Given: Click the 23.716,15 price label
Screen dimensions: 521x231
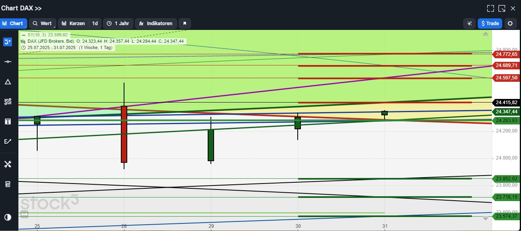Looking at the screenshot, I should pyautogui.click(x=506, y=197).
